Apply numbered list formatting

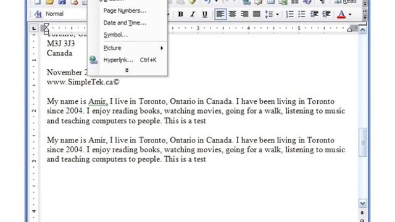(x=289, y=14)
